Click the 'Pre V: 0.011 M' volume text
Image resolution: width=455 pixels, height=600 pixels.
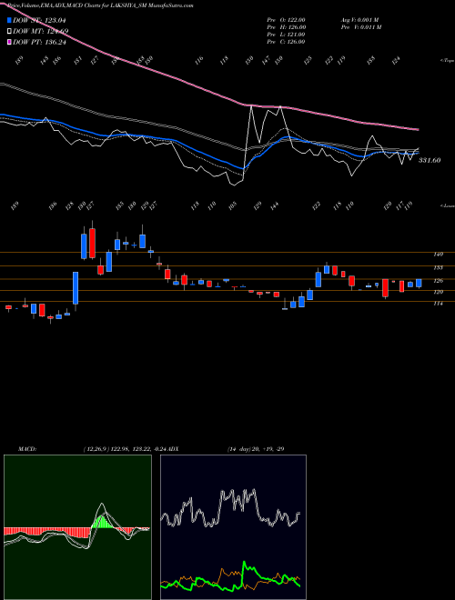coord(360,27)
